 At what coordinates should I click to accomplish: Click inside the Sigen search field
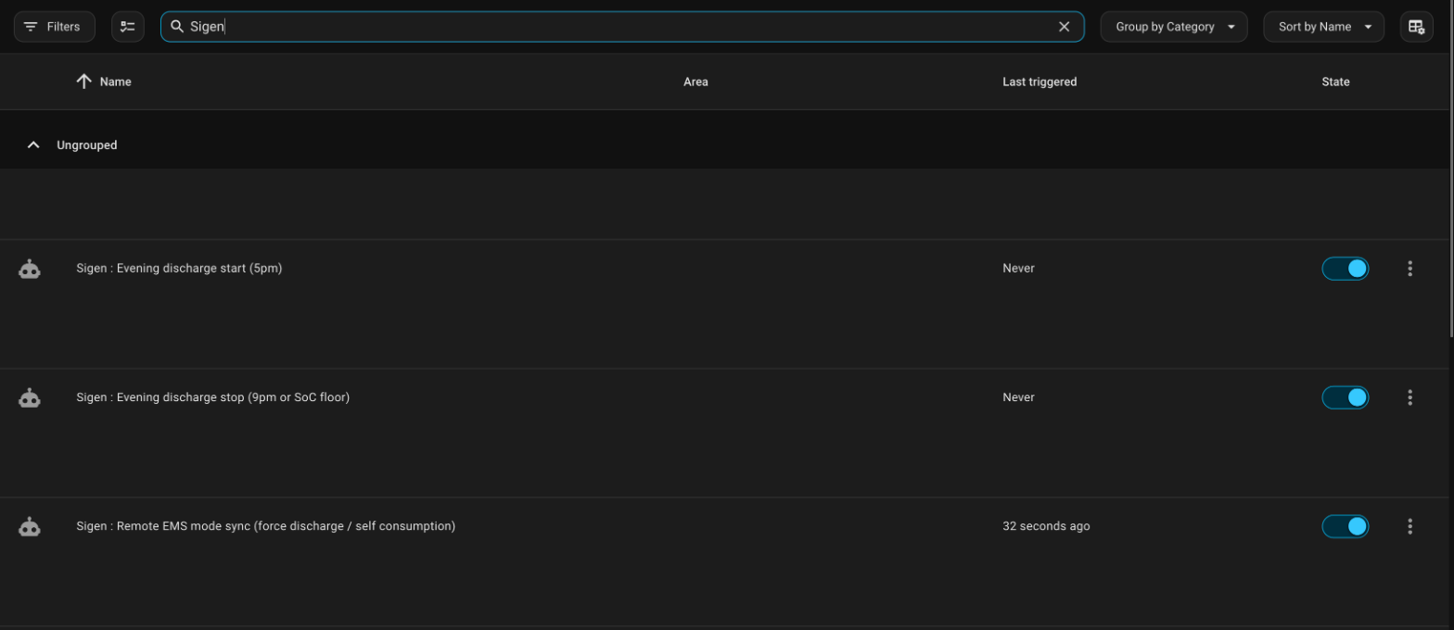click(x=621, y=27)
